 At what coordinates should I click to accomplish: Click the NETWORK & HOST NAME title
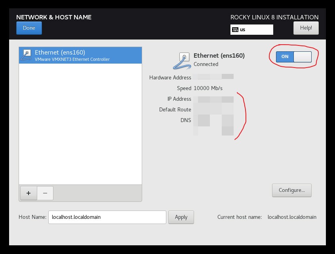point(54,17)
